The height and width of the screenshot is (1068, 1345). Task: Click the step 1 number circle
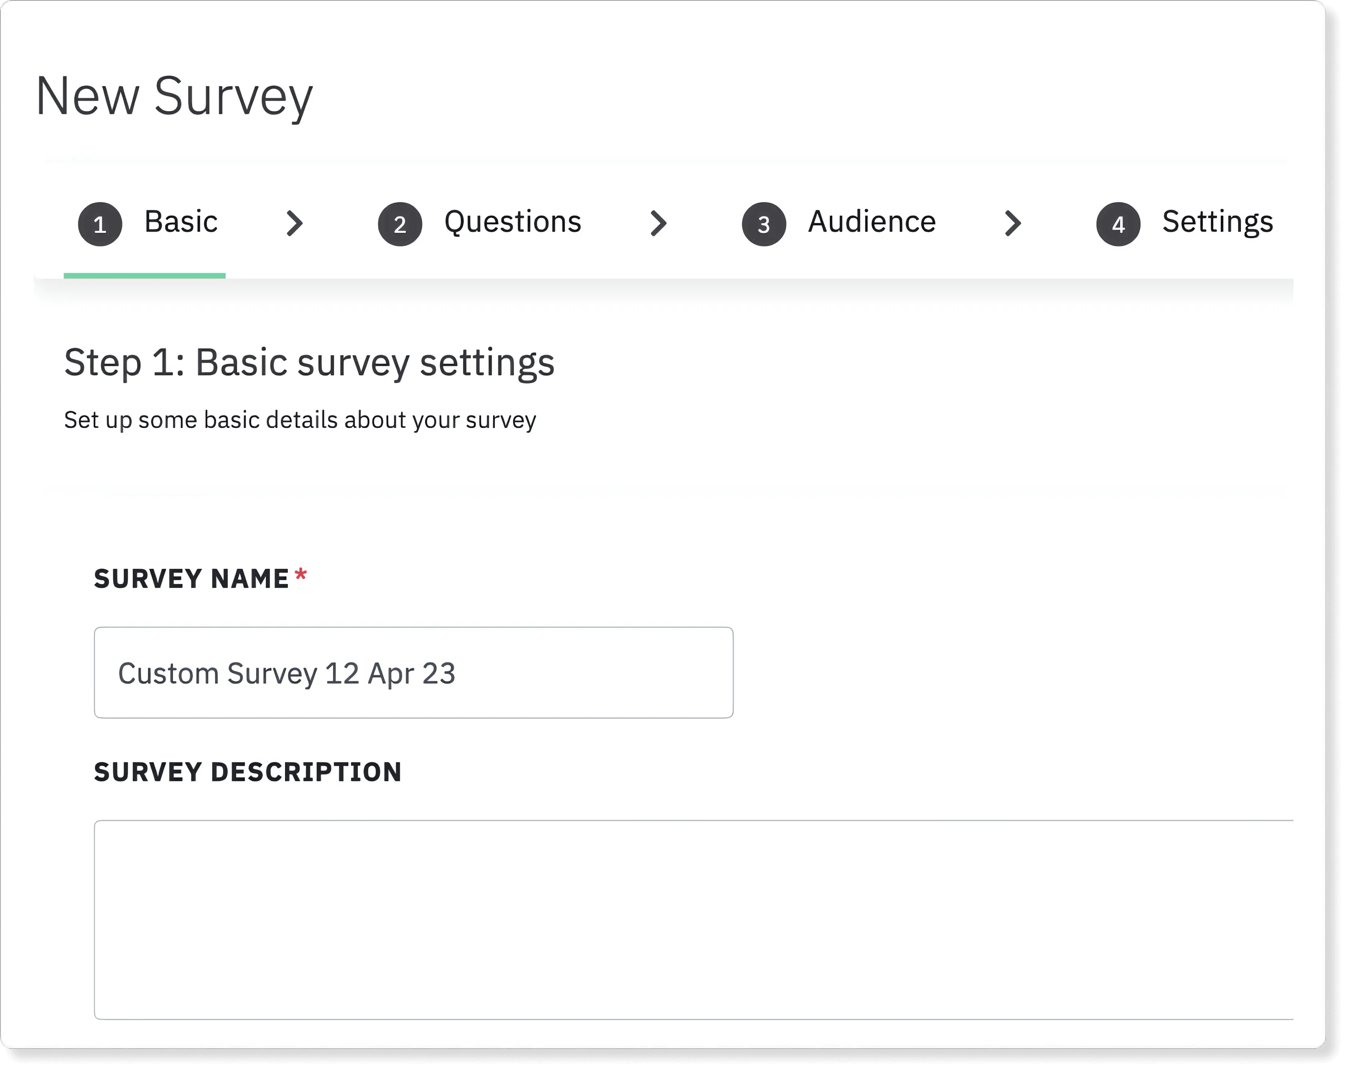100,224
